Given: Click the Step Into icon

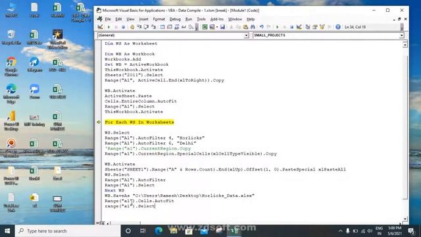Looking at the screenshot, I should 139,27.
